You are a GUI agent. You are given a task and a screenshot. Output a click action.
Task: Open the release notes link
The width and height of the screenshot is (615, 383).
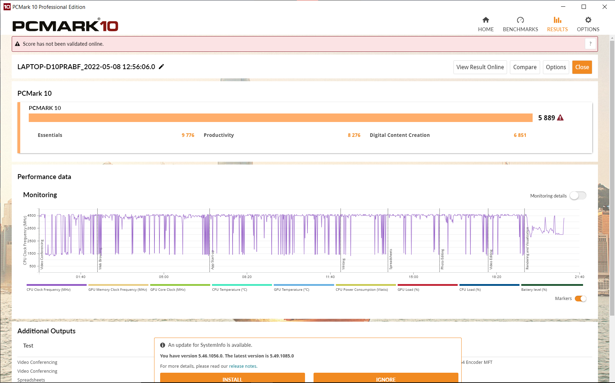tap(243, 366)
